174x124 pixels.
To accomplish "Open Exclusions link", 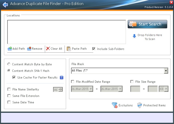I will (x=126, y=105).
